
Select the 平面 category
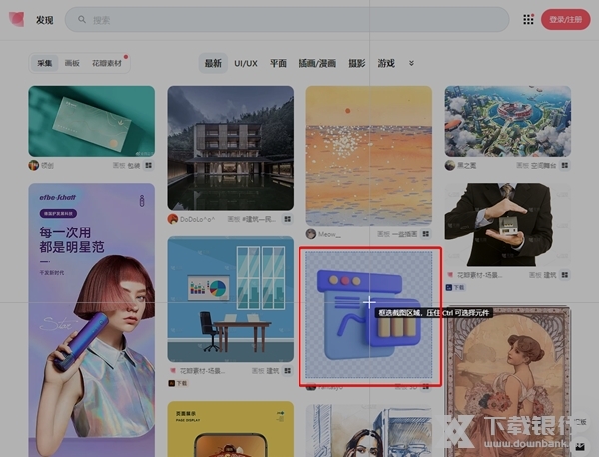(x=278, y=63)
